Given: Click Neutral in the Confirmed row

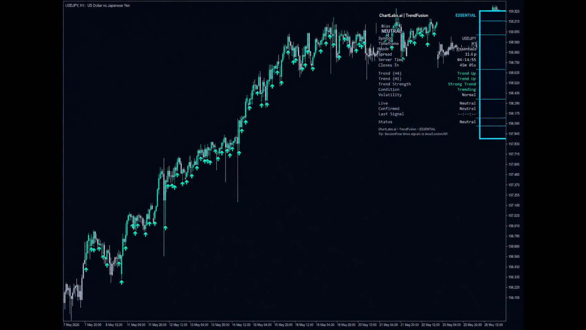Looking at the screenshot, I should click(468, 109).
